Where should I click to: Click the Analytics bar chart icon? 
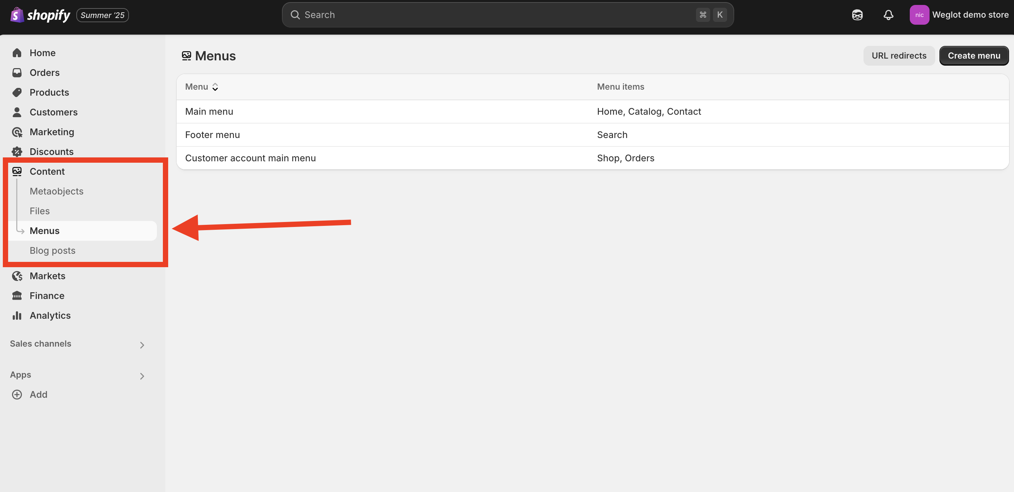coord(17,316)
